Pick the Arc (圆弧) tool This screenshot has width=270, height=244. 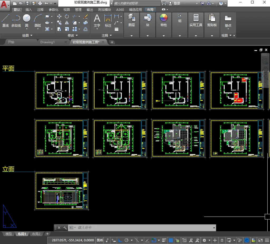(x=38, y=21)
